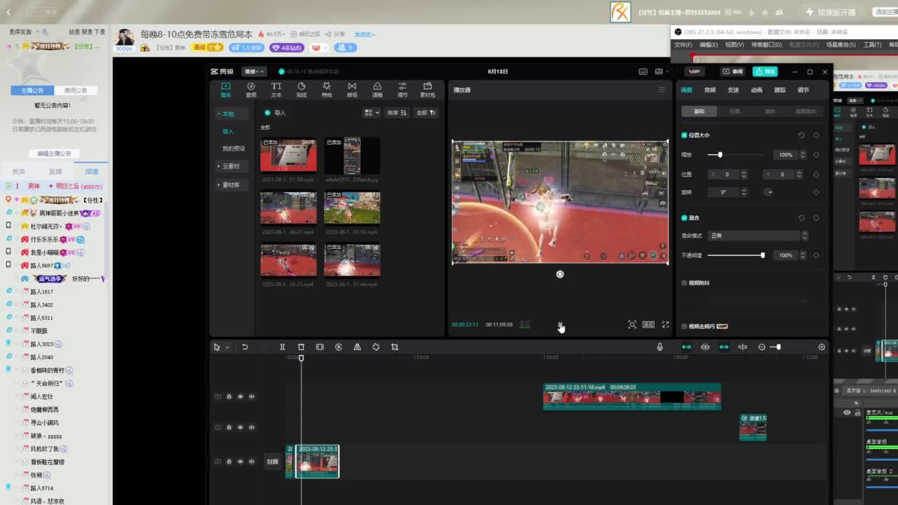898x505 pixels.
Task: Uncheck the 位置大小 checkbox
Action: click(x=684, y=135)
